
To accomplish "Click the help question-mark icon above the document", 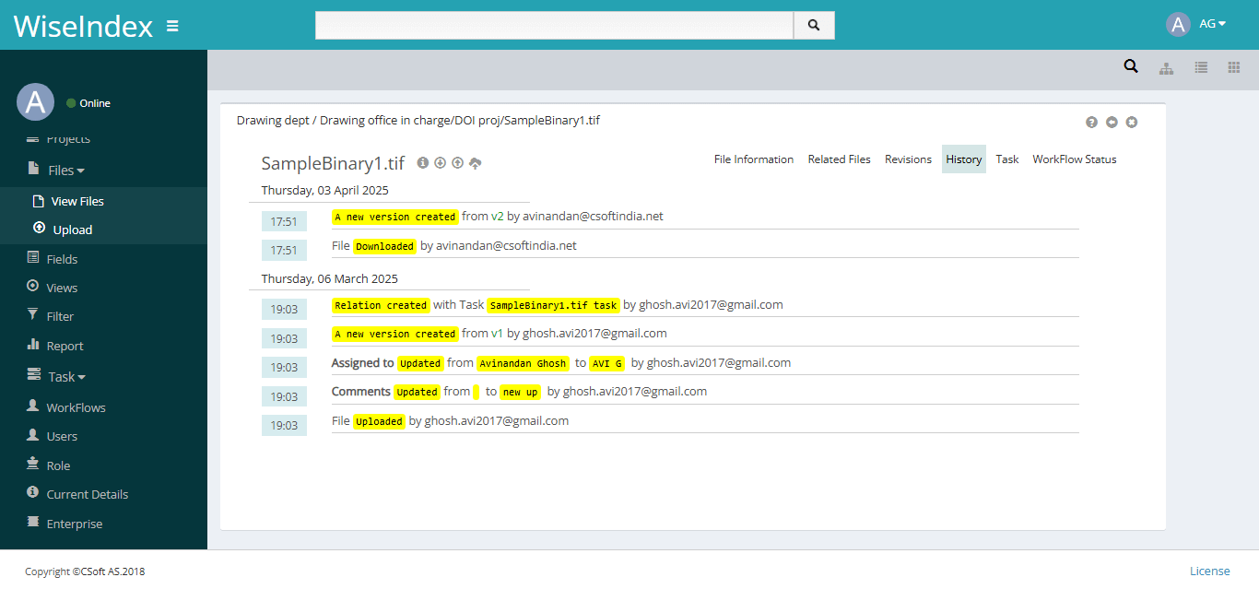I will (x=1091, y=122).
